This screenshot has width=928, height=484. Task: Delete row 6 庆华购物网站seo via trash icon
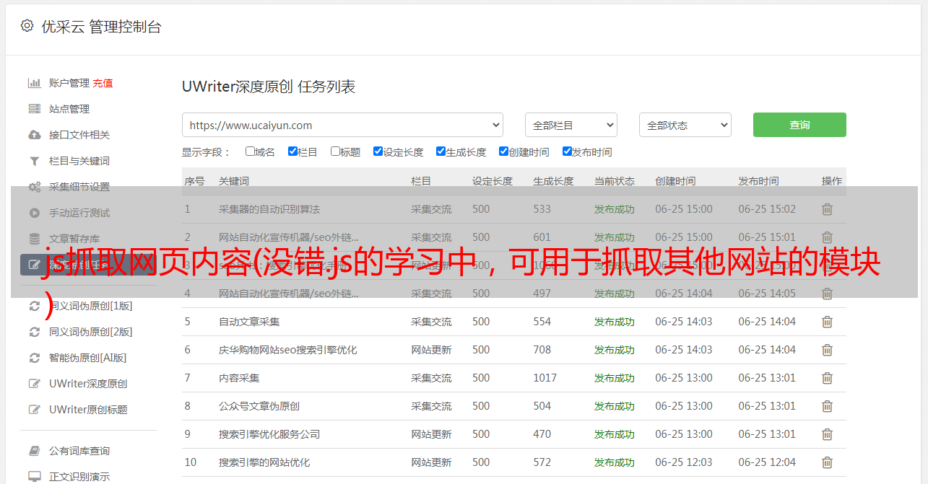tap(827, 350)
